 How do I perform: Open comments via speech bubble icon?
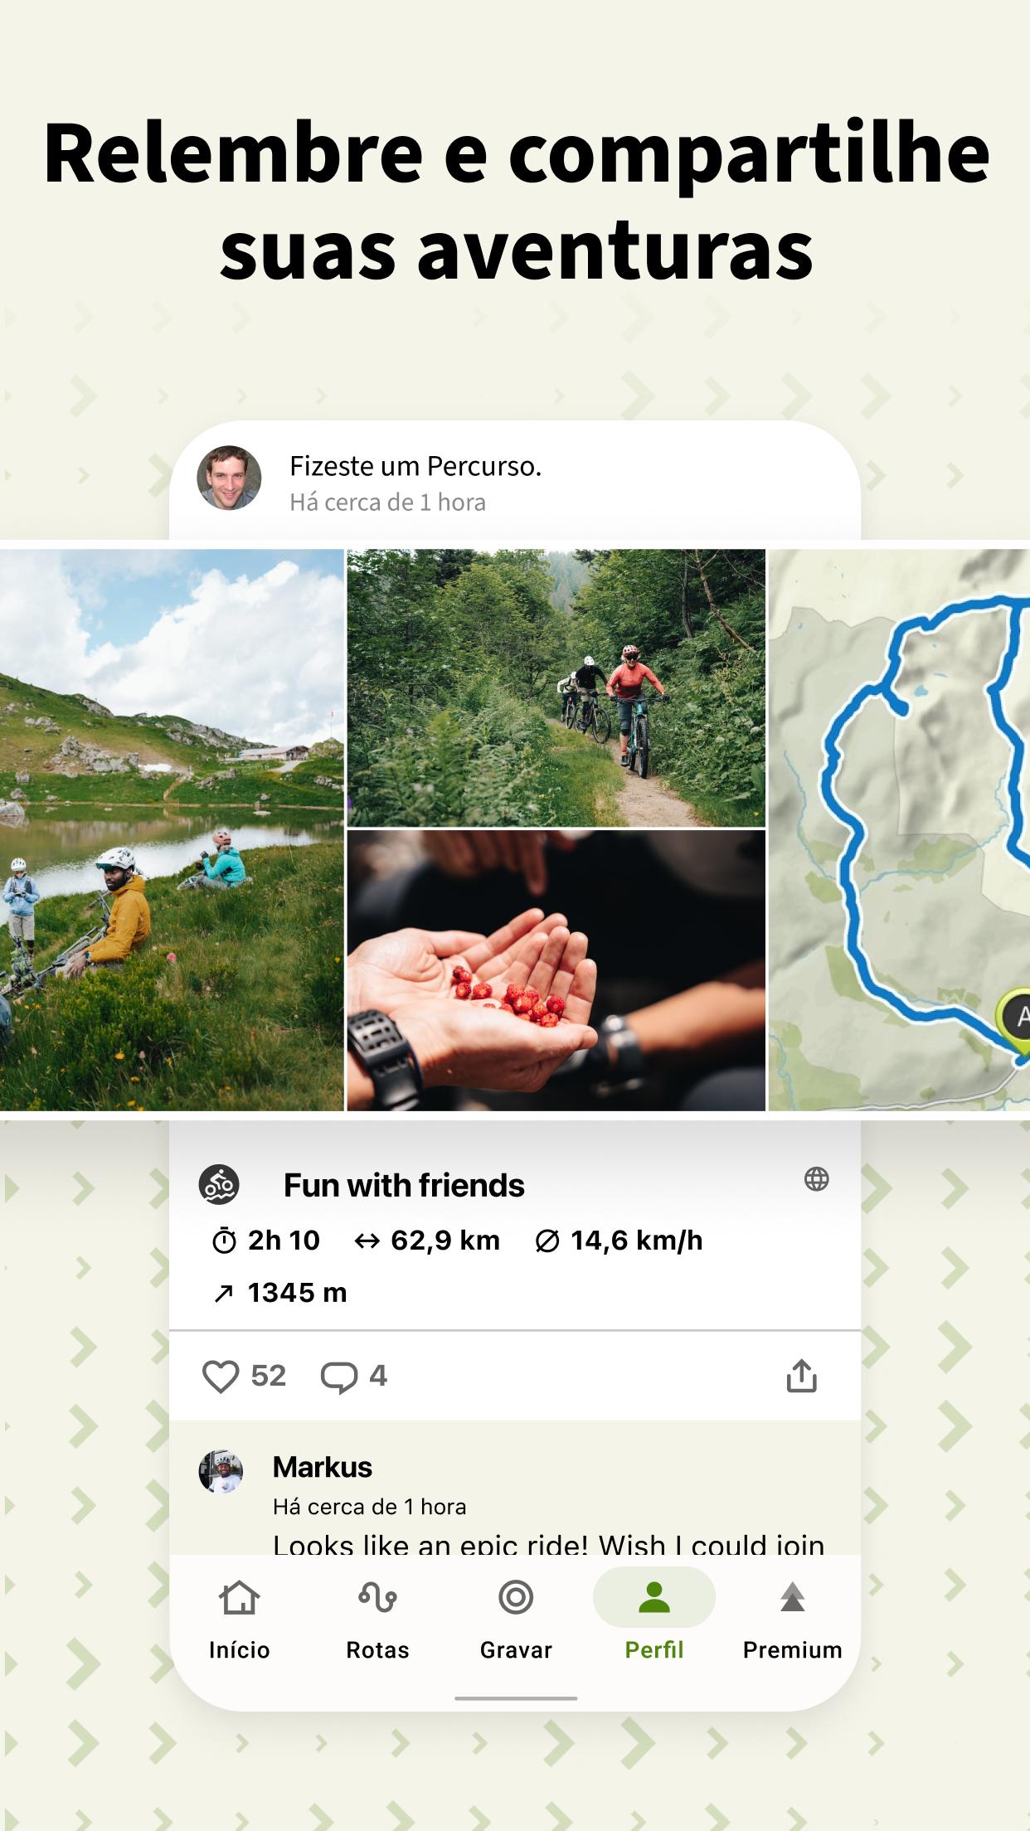(x=338, y=1377)
